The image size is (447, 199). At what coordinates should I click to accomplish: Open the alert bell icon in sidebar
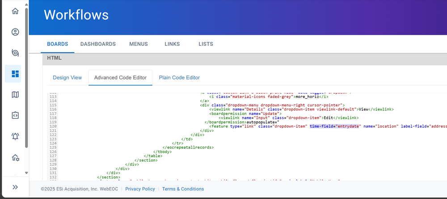[15, 136]
